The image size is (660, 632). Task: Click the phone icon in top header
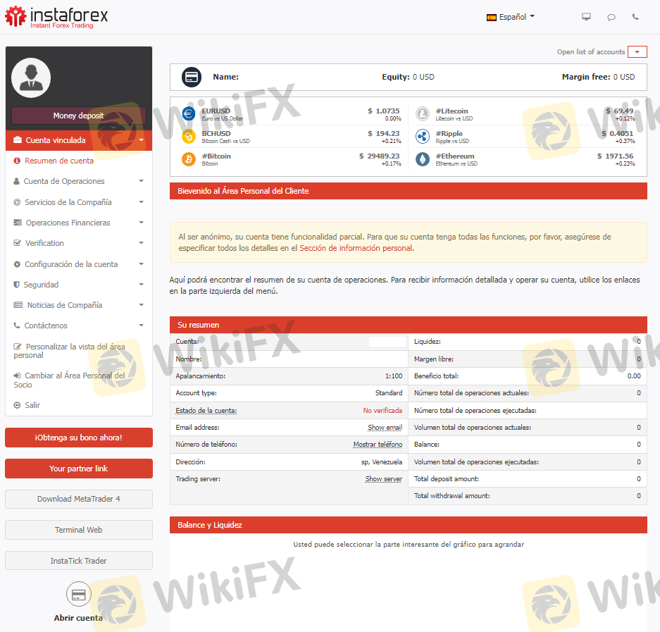click(635, 17)
